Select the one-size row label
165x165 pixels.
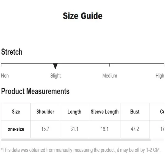(16, 129)
